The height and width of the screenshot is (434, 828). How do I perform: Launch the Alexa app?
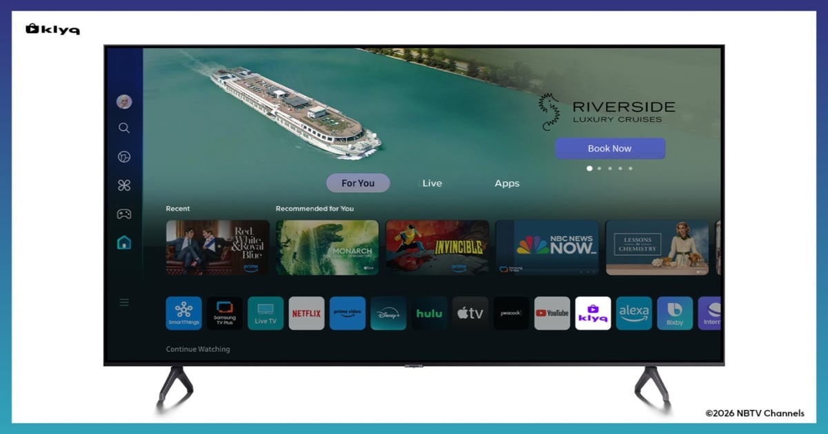pos(633,313)
